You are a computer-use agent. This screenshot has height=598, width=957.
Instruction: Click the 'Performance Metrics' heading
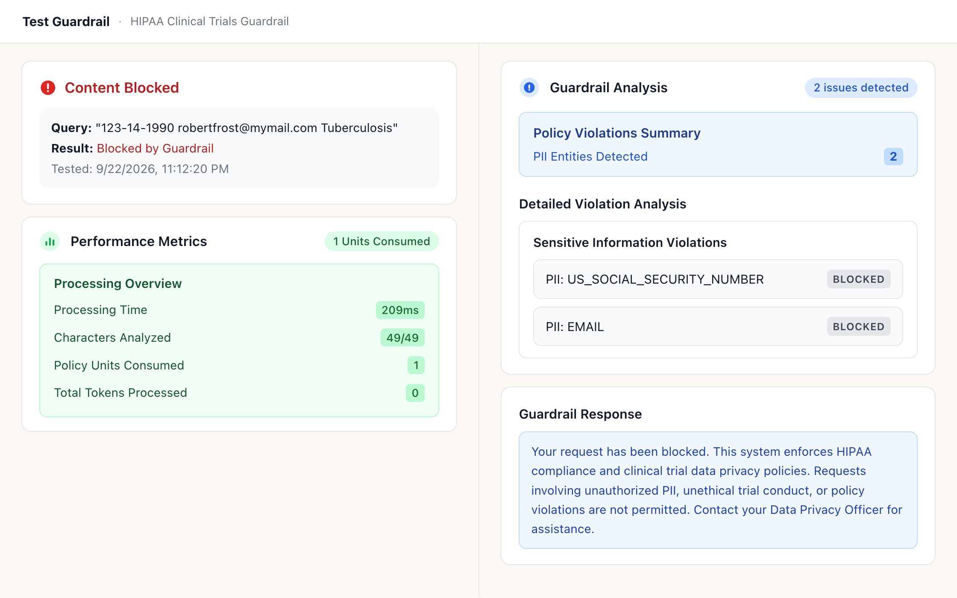pos(139,241)
